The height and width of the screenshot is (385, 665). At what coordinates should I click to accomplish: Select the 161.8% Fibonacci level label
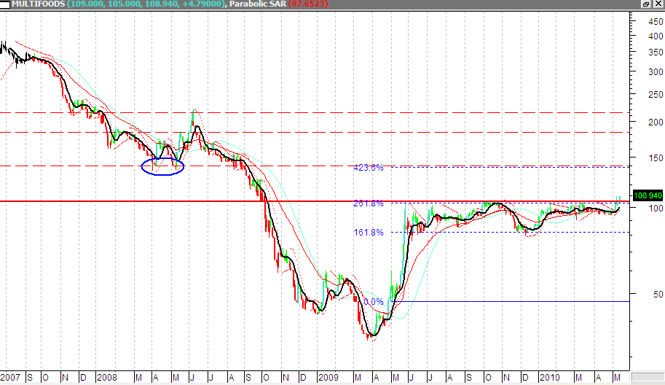pos(368,232)
